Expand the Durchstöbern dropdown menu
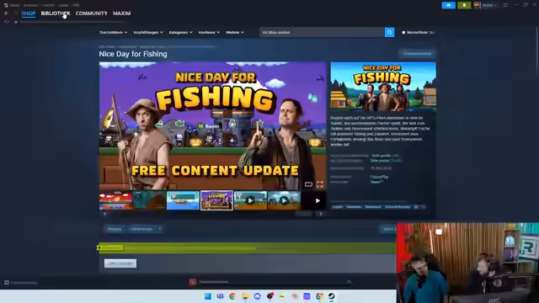This screenshot has width=539, height=303. coord(113,32)
